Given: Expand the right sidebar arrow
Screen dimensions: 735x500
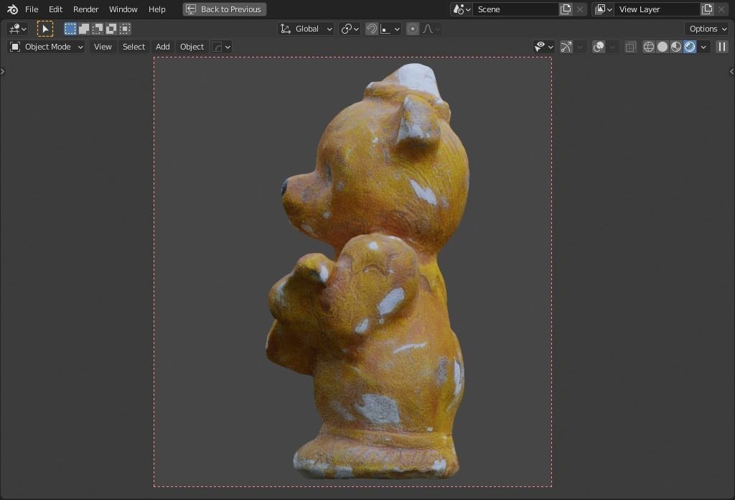Looking at the screenshot, I should pos(731,71).
